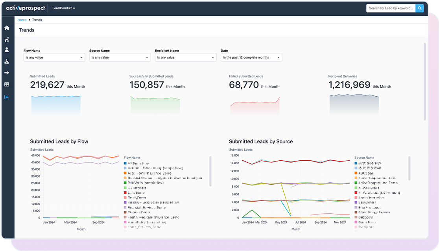The width and height of the screenshot is (439, 251).
Task: Click in the Search for Lead field
Action: (x=391, y=8)
